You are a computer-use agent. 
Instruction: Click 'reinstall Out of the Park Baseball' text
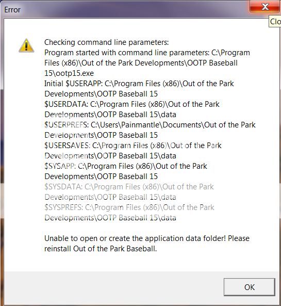tap(101, 249)
